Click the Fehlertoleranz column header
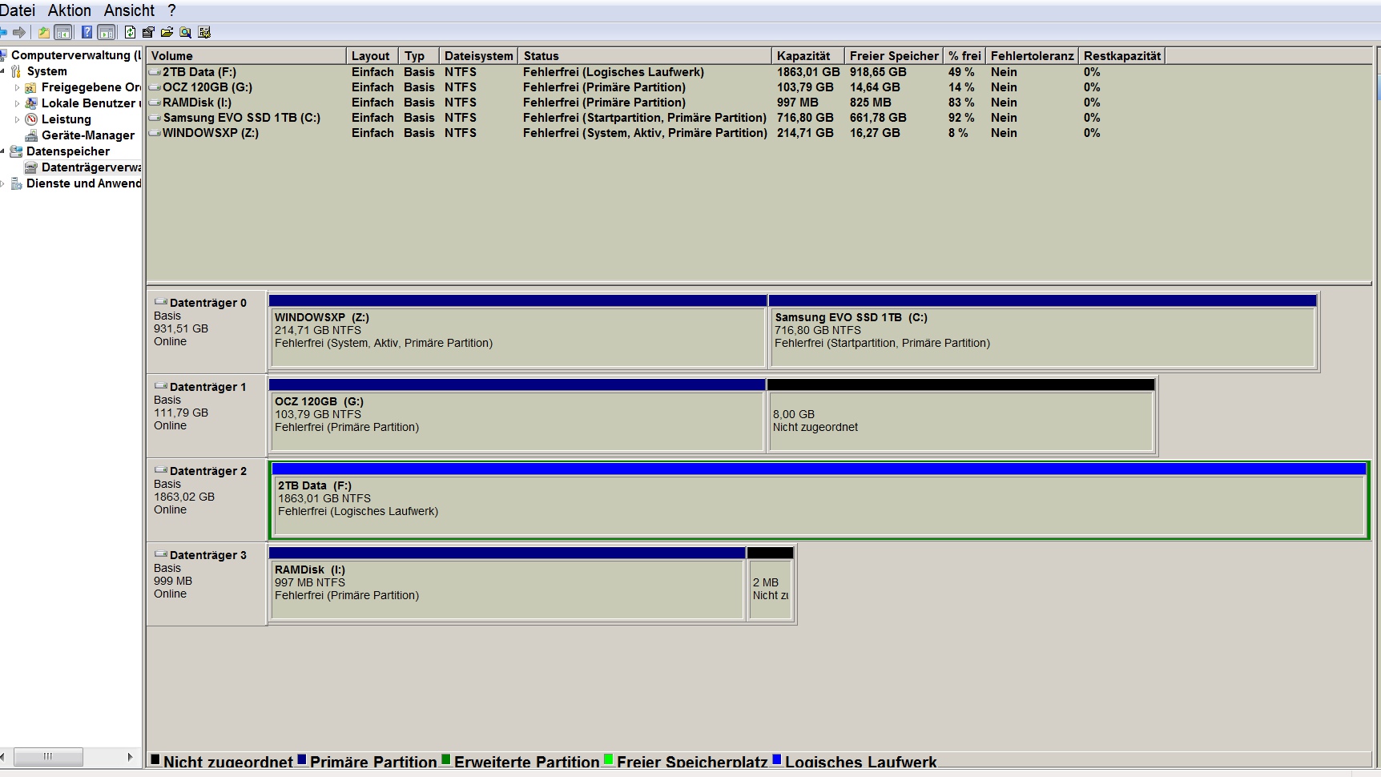Viewport: 1381px width, 777px height. 1032,55
